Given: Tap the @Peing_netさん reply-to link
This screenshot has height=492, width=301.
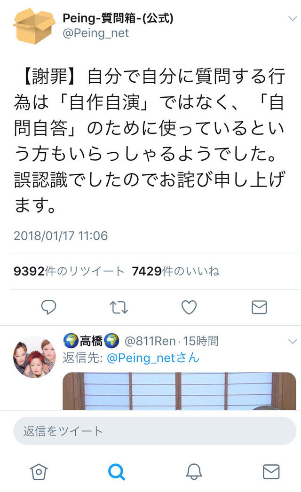Looking at the screenshot, I should click(x=153, y=358).
